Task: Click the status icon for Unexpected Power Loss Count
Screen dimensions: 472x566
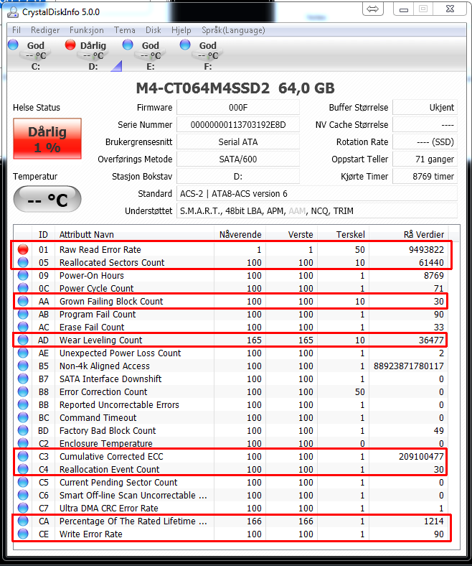Action: 23,353
